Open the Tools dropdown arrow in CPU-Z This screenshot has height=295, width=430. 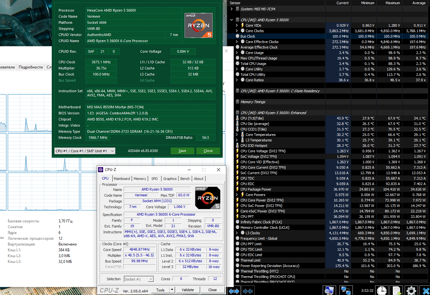[172, 290]
